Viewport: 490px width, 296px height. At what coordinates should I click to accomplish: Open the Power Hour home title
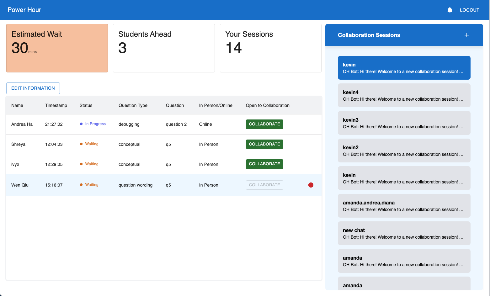(x=24, y=10)
